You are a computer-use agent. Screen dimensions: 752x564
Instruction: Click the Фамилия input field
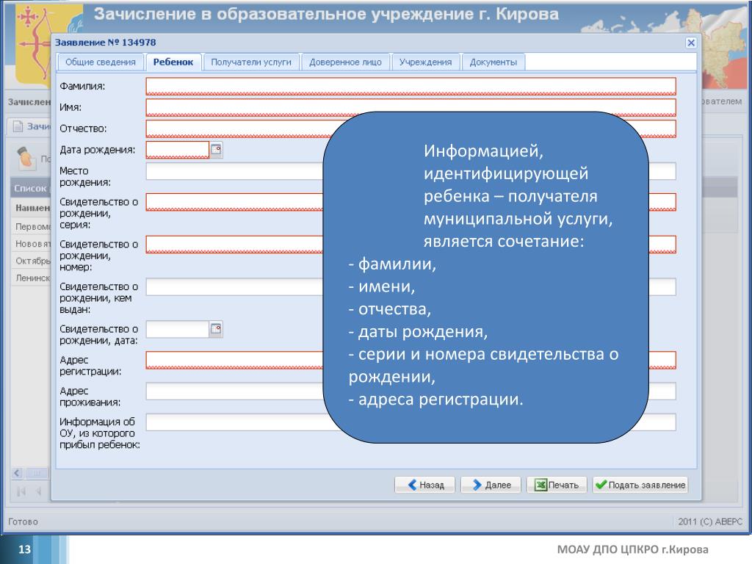411,87
